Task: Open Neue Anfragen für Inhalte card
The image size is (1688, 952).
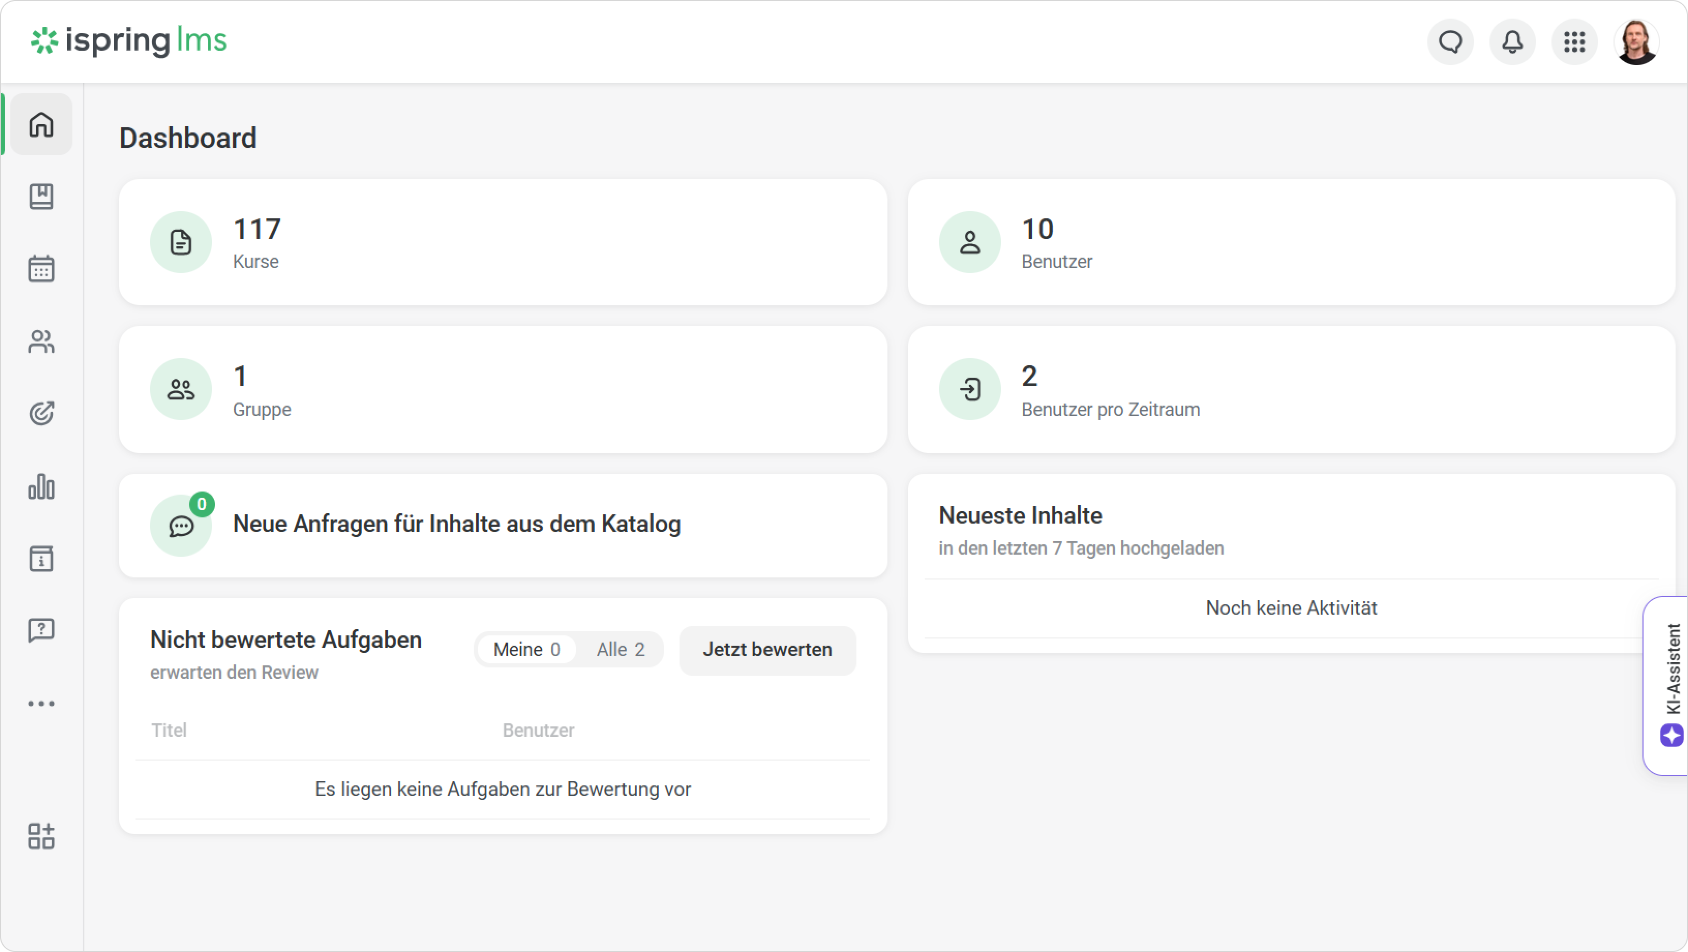Action: pos(503,525)
